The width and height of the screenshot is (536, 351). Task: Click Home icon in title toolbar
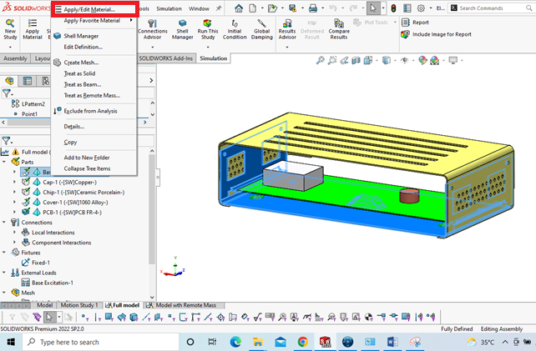(x=239, y=8)
